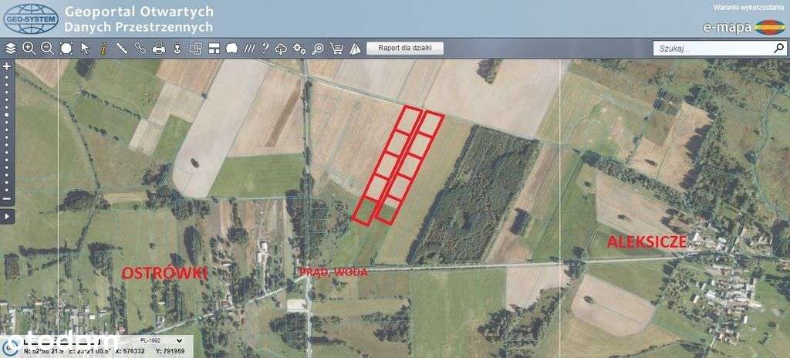Open the print map tool
Viewport: 790px width, 358px height.
[159, 49]
